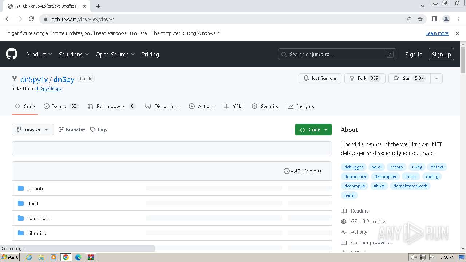
Task: Open forked-from dnSpy/dnSpy link
Action: click(48, 88)
